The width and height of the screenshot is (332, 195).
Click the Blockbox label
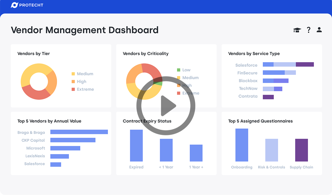click(248, 81)
